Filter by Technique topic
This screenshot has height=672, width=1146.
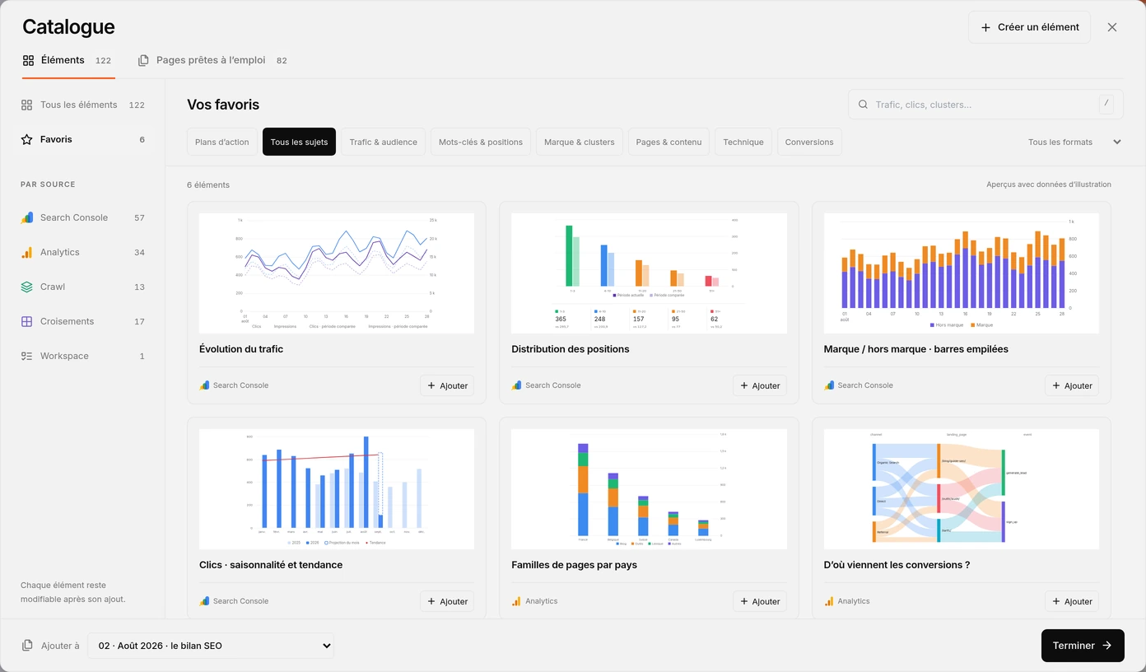coord(743,142)
